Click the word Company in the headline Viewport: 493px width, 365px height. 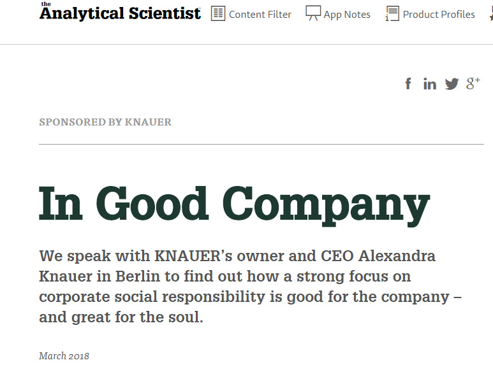(327, 203)
